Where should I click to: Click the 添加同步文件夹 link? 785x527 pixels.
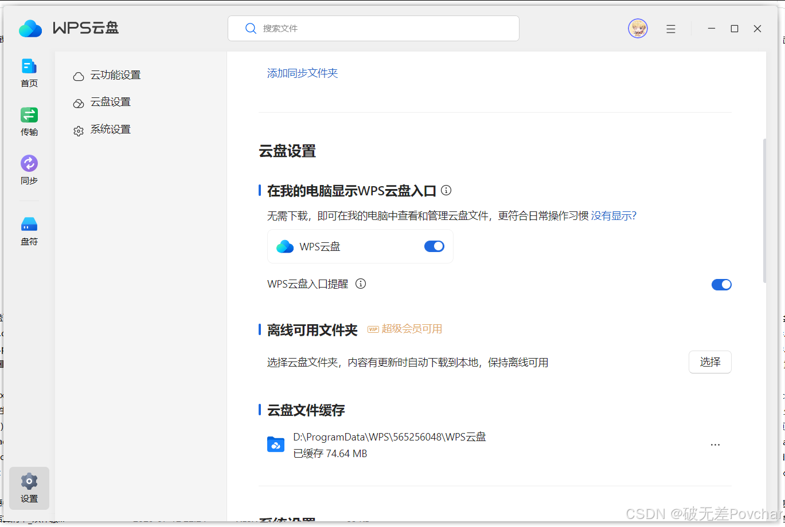pyautogui.click(x=302, y=73)
